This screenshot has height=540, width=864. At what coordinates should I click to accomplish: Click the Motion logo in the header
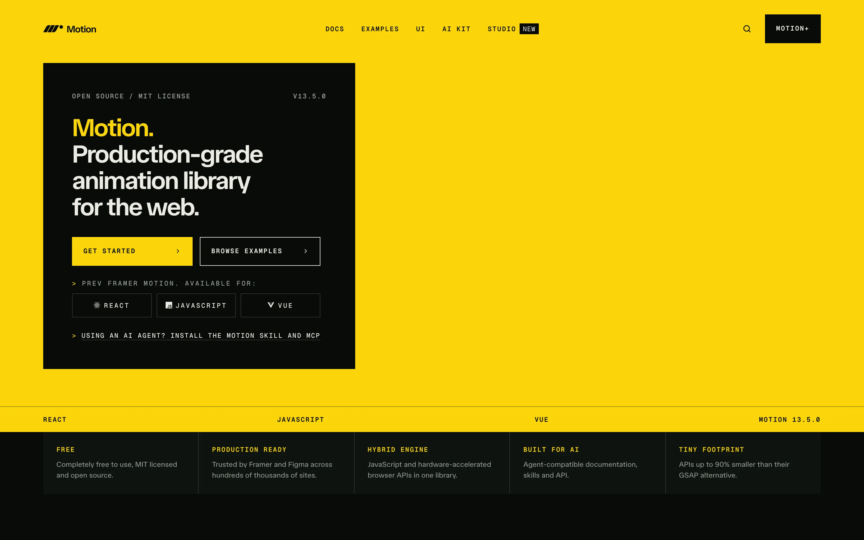70,29
